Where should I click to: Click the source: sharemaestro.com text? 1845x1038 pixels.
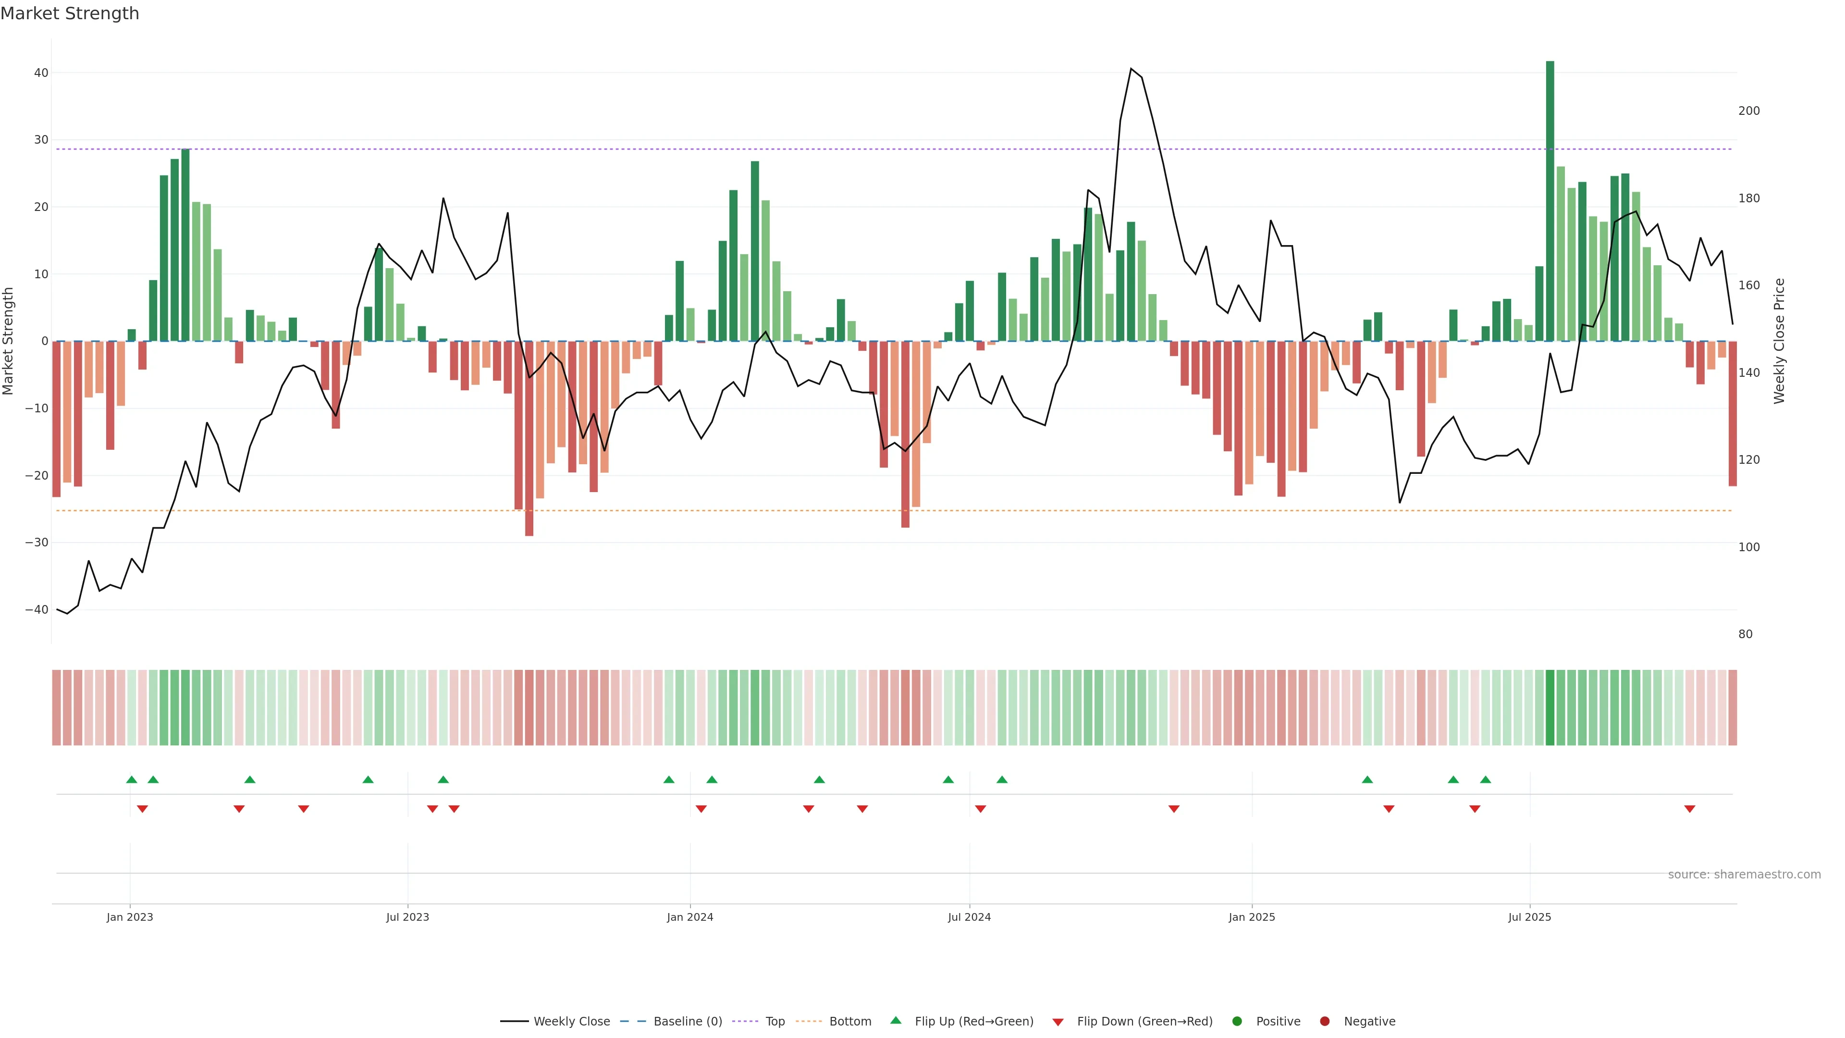(x=1744, y=875)
